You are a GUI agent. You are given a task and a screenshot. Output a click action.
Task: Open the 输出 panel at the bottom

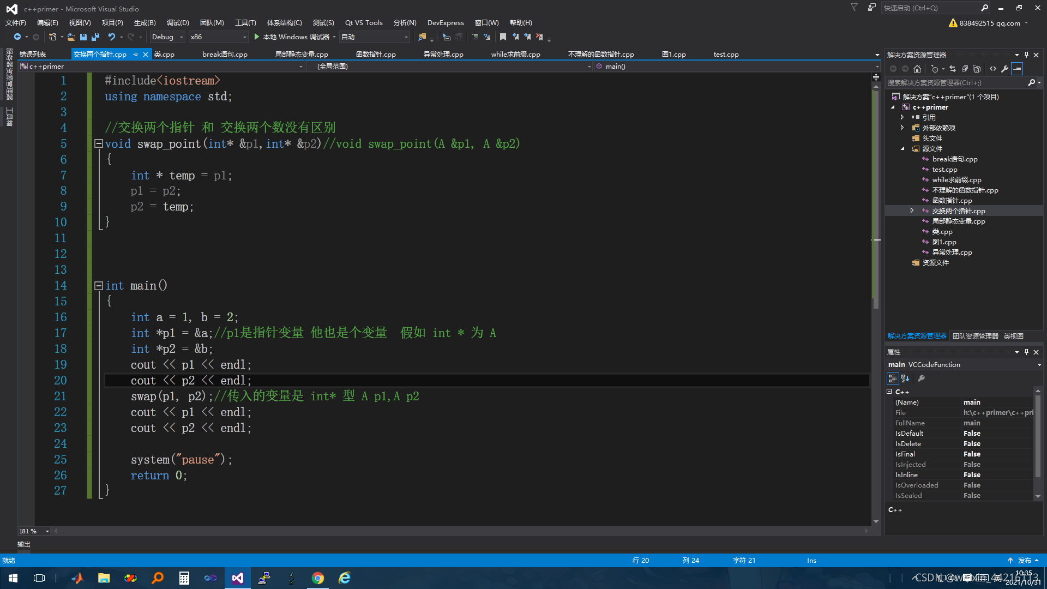pyautogui.click(x=24, y=544)
